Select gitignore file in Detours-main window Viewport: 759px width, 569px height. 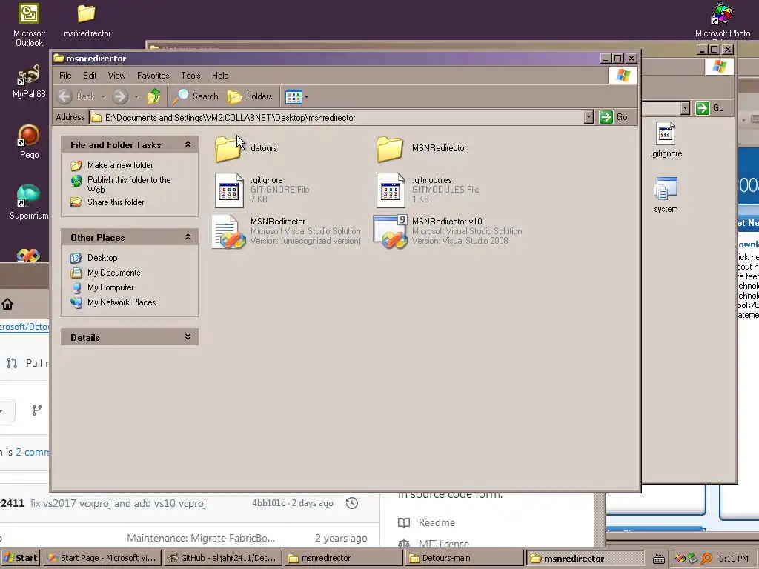click(666, 140)
